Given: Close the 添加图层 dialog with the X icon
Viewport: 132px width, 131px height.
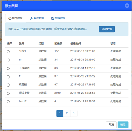Looking at the screenshot, I should click(x=127, y=6).
